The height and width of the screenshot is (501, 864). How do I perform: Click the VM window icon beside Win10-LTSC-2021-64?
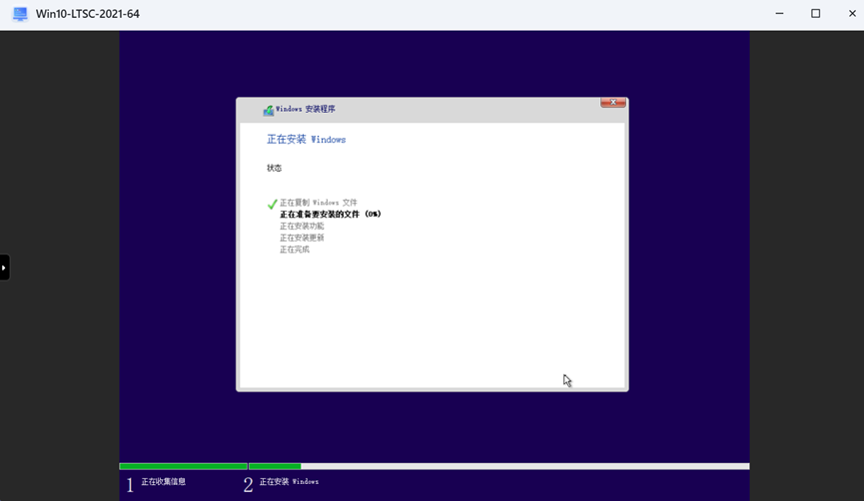(x=20, y=14)
